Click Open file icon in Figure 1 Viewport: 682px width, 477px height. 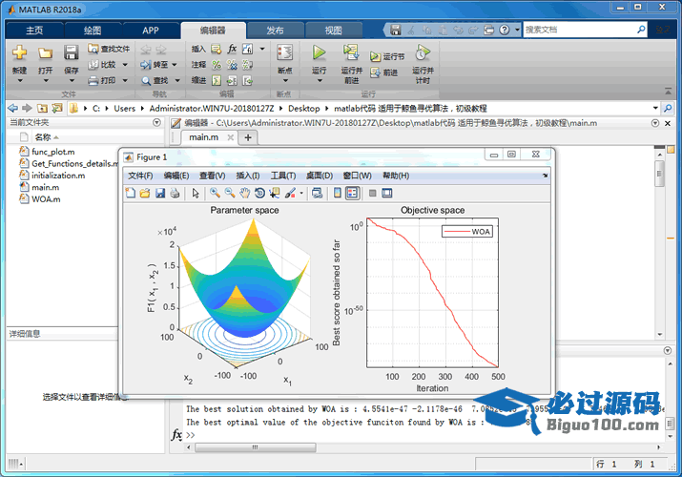point(145,193)
